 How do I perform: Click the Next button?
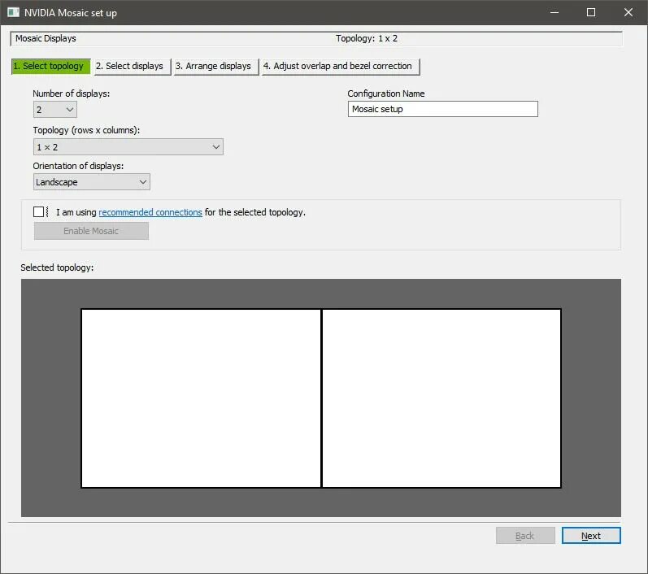[591, 536]
